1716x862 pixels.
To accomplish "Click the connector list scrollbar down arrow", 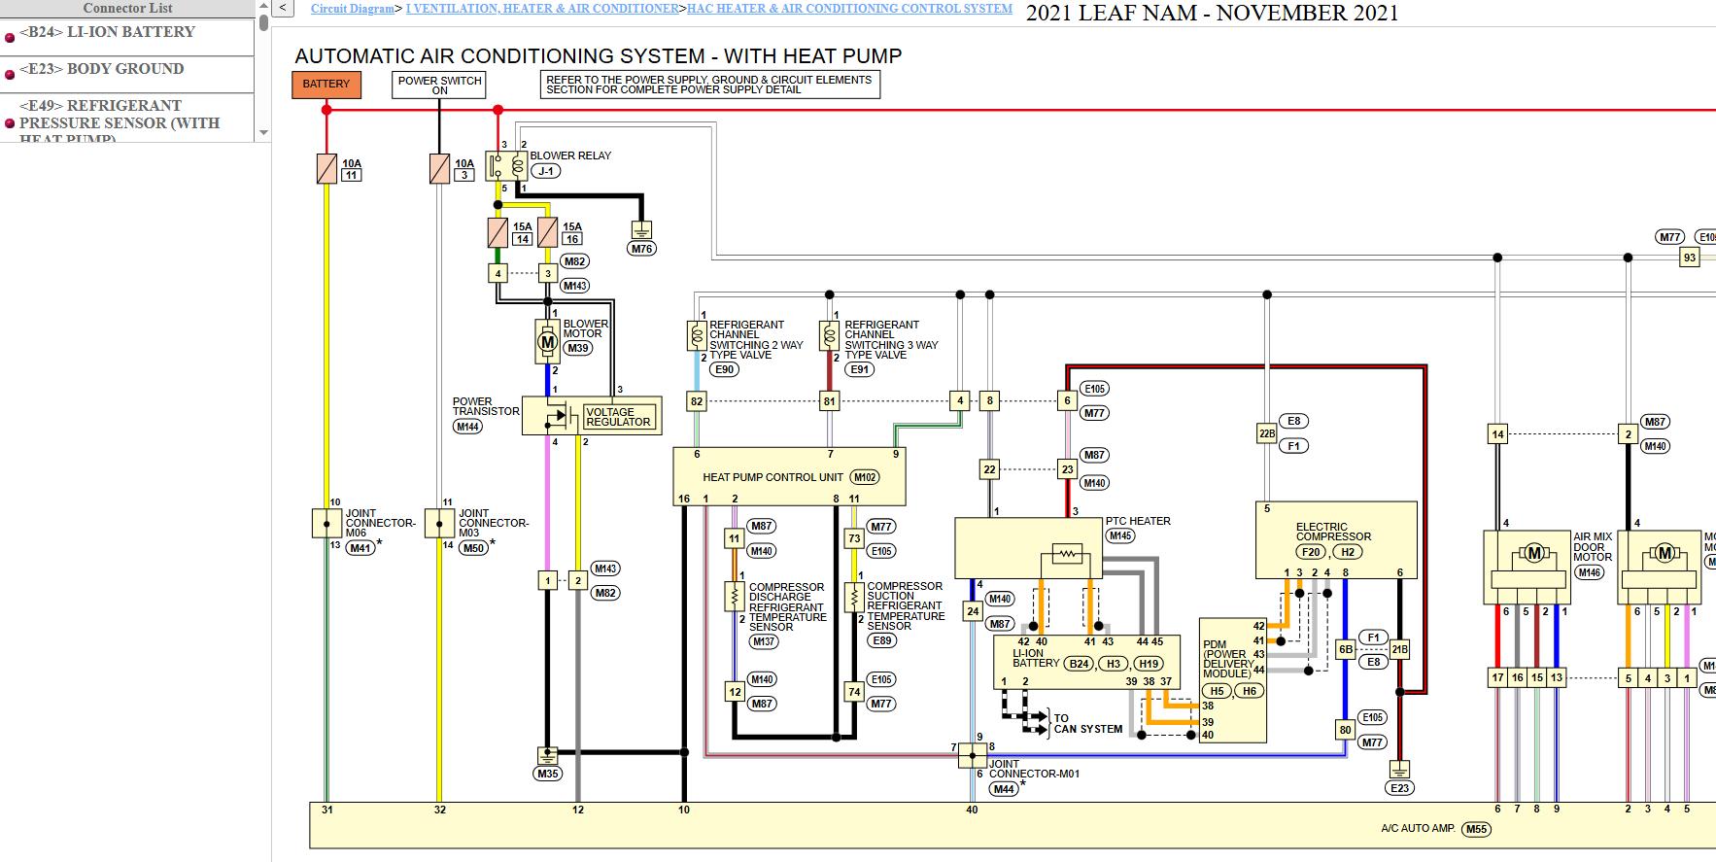I will click(263, 132).
